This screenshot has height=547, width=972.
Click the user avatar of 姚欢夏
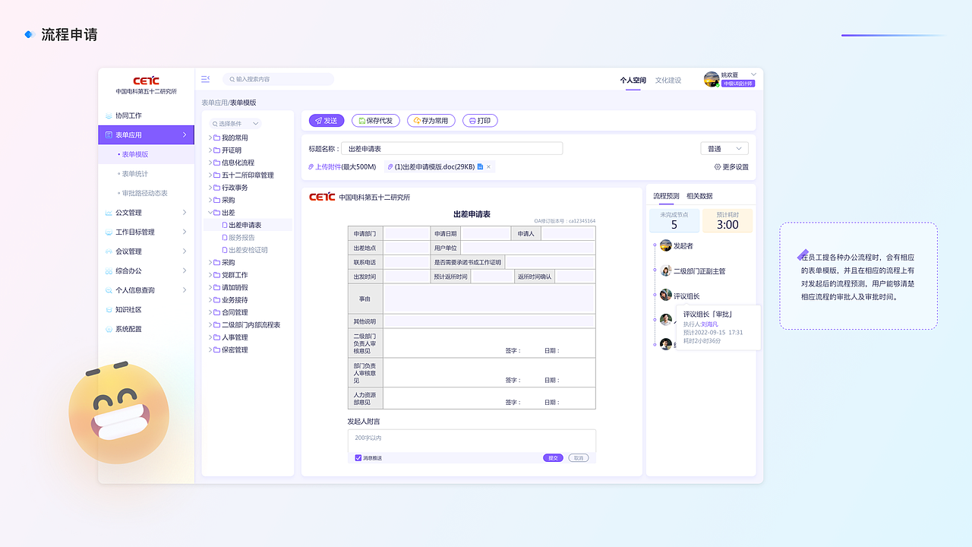(x=712, y=79)
